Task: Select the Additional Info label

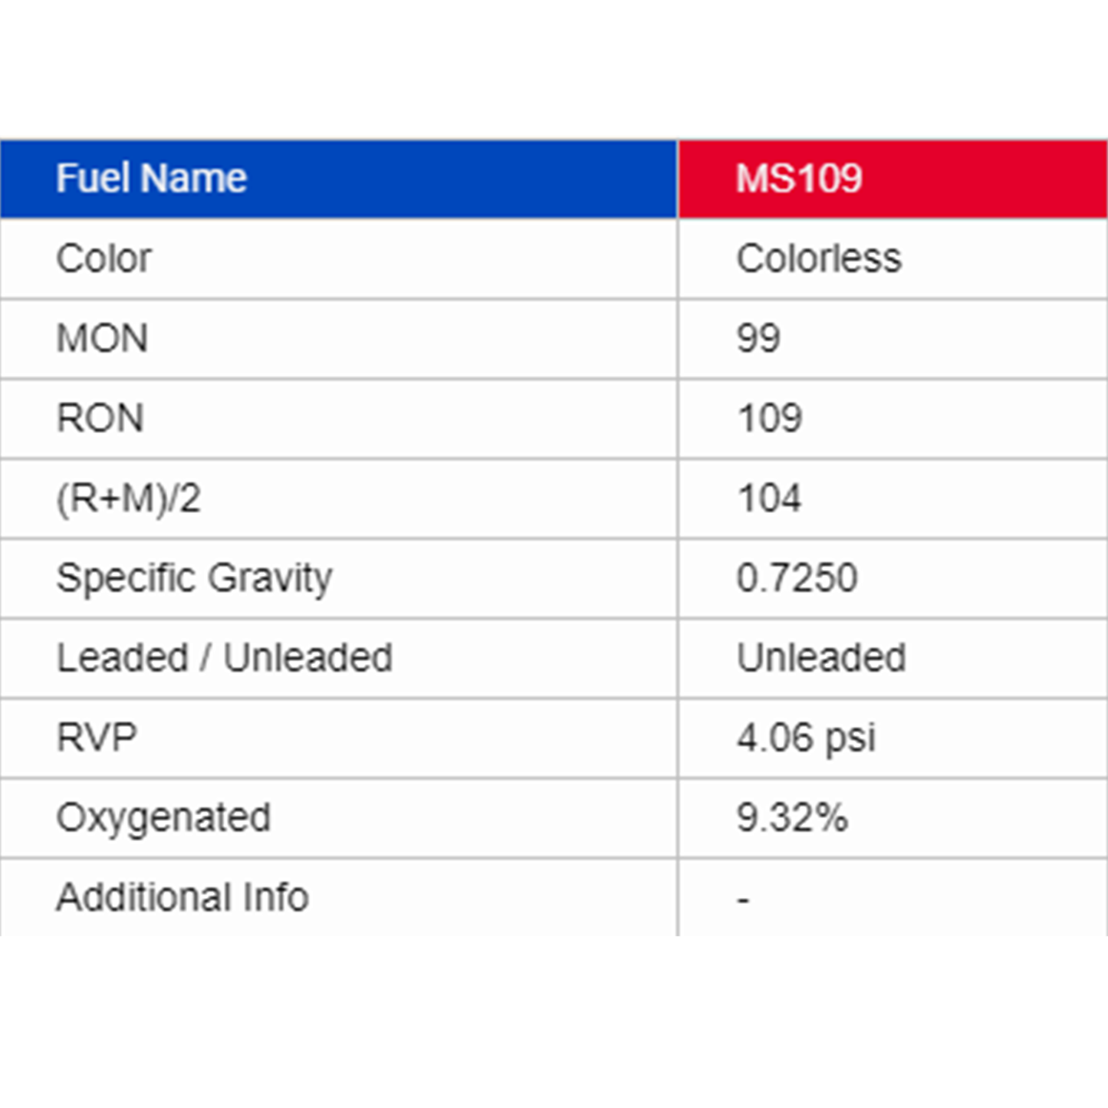Action: pyautogui.click(x=182, y=897)
